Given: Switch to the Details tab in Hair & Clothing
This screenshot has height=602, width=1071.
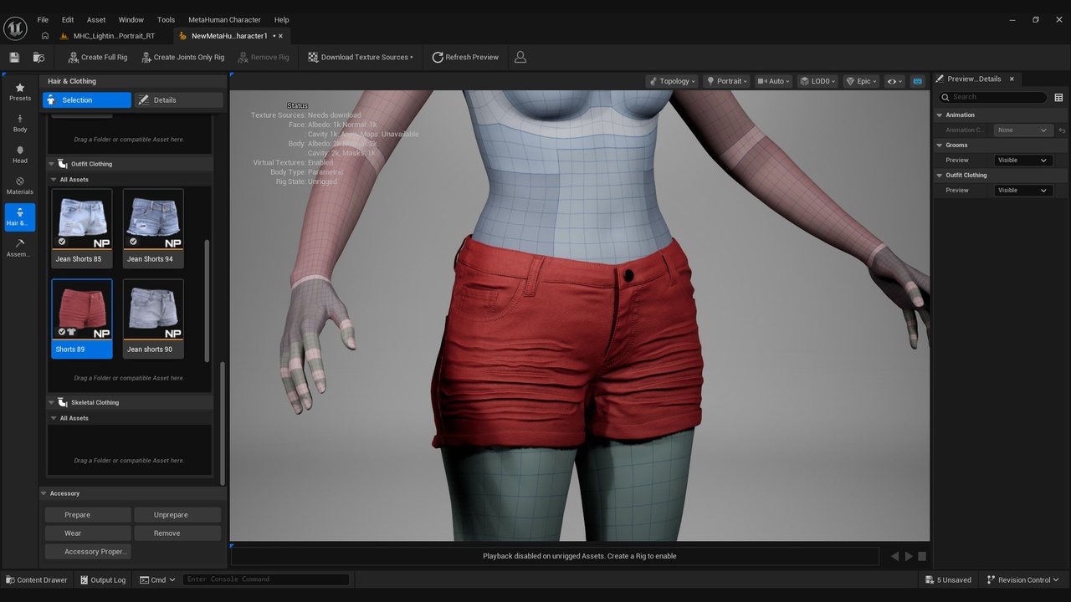Looking at the screenshot, I should (x=178, y=99).
